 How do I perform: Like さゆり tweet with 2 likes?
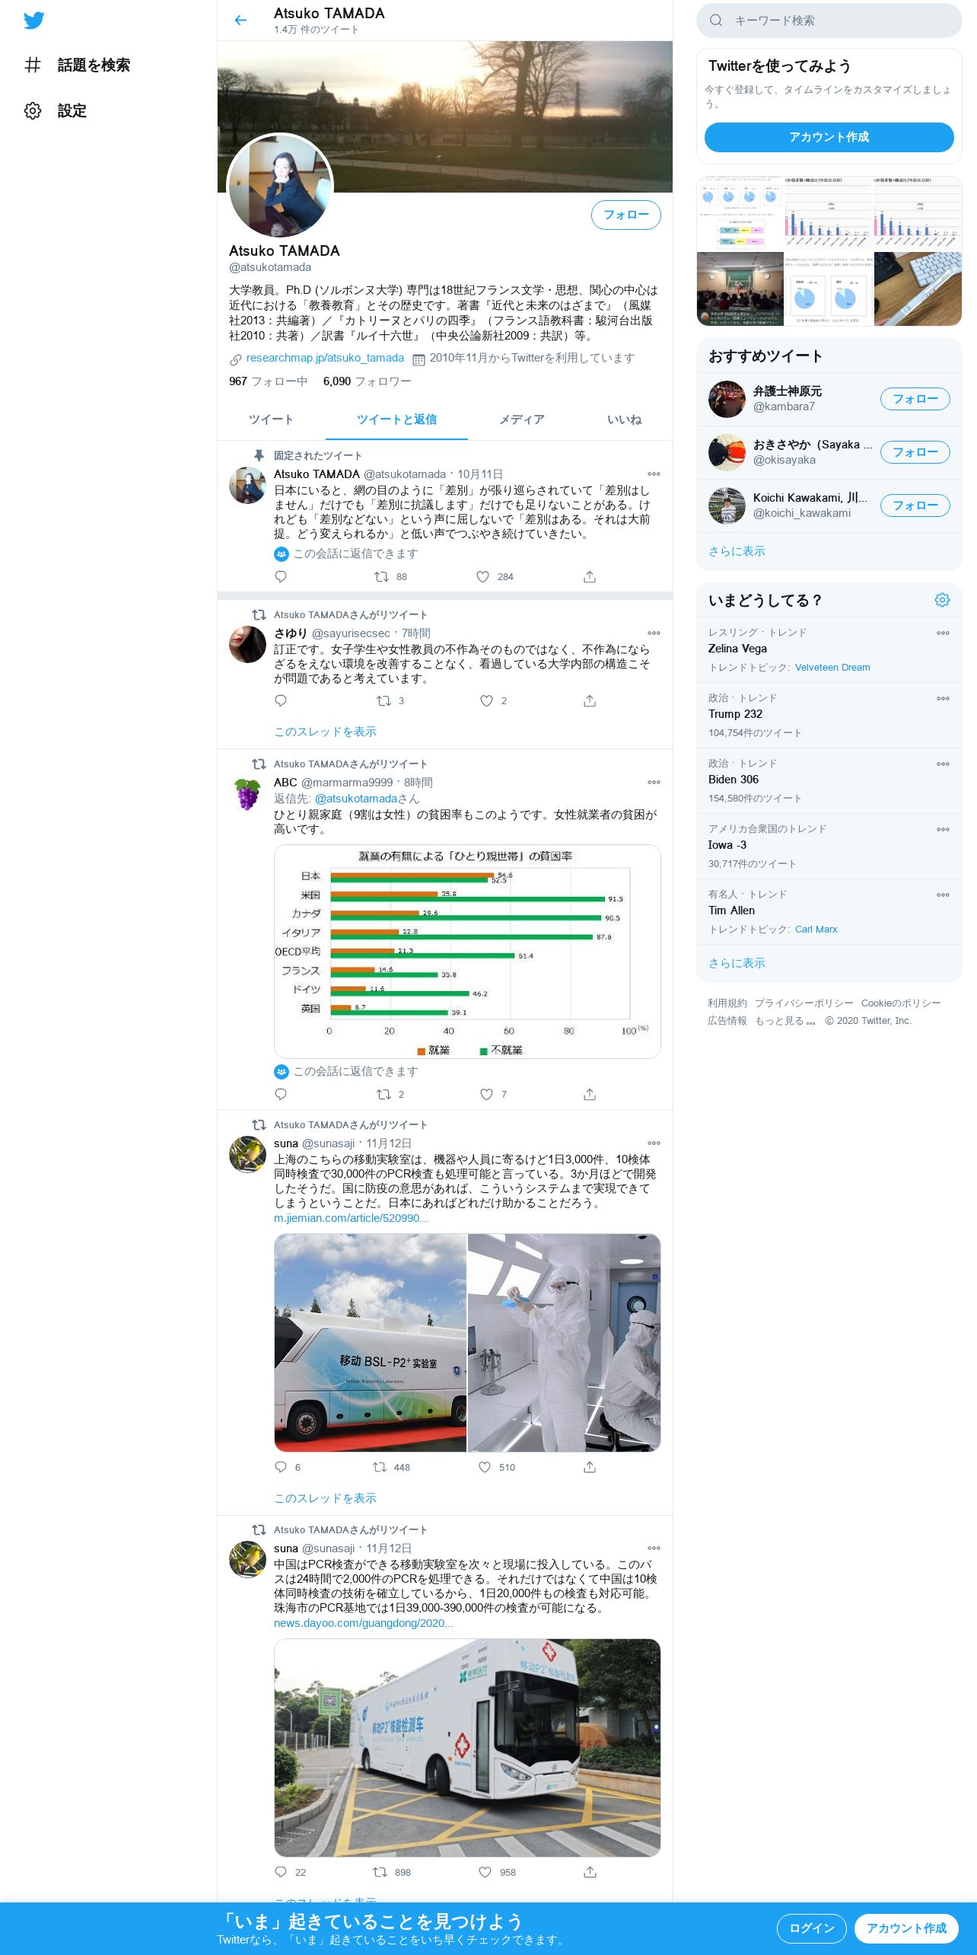click(493, 700)
